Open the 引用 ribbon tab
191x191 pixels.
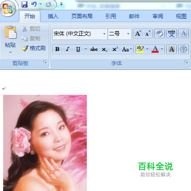(x=111, y=16)
